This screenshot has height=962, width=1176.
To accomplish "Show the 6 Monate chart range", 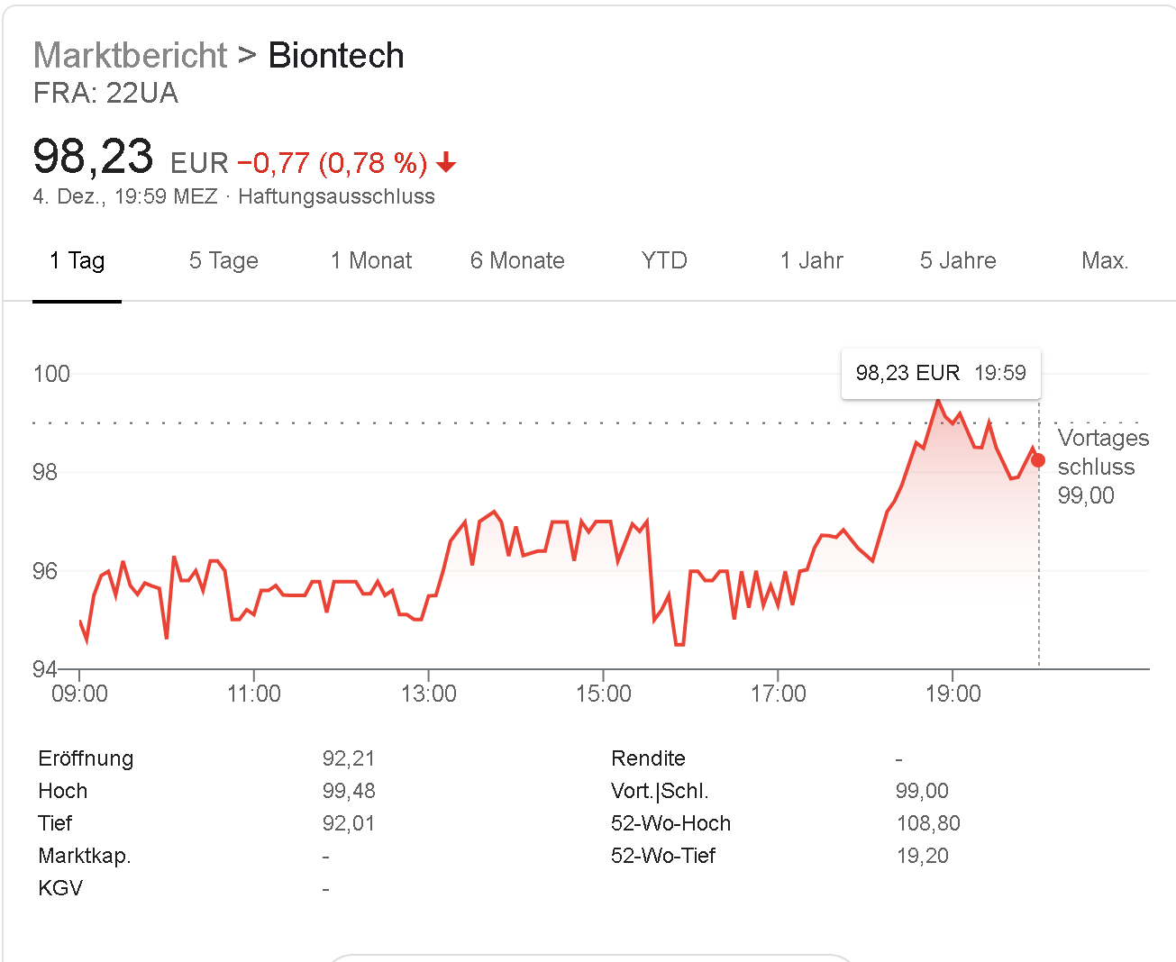I will click(x=517, y=261).
